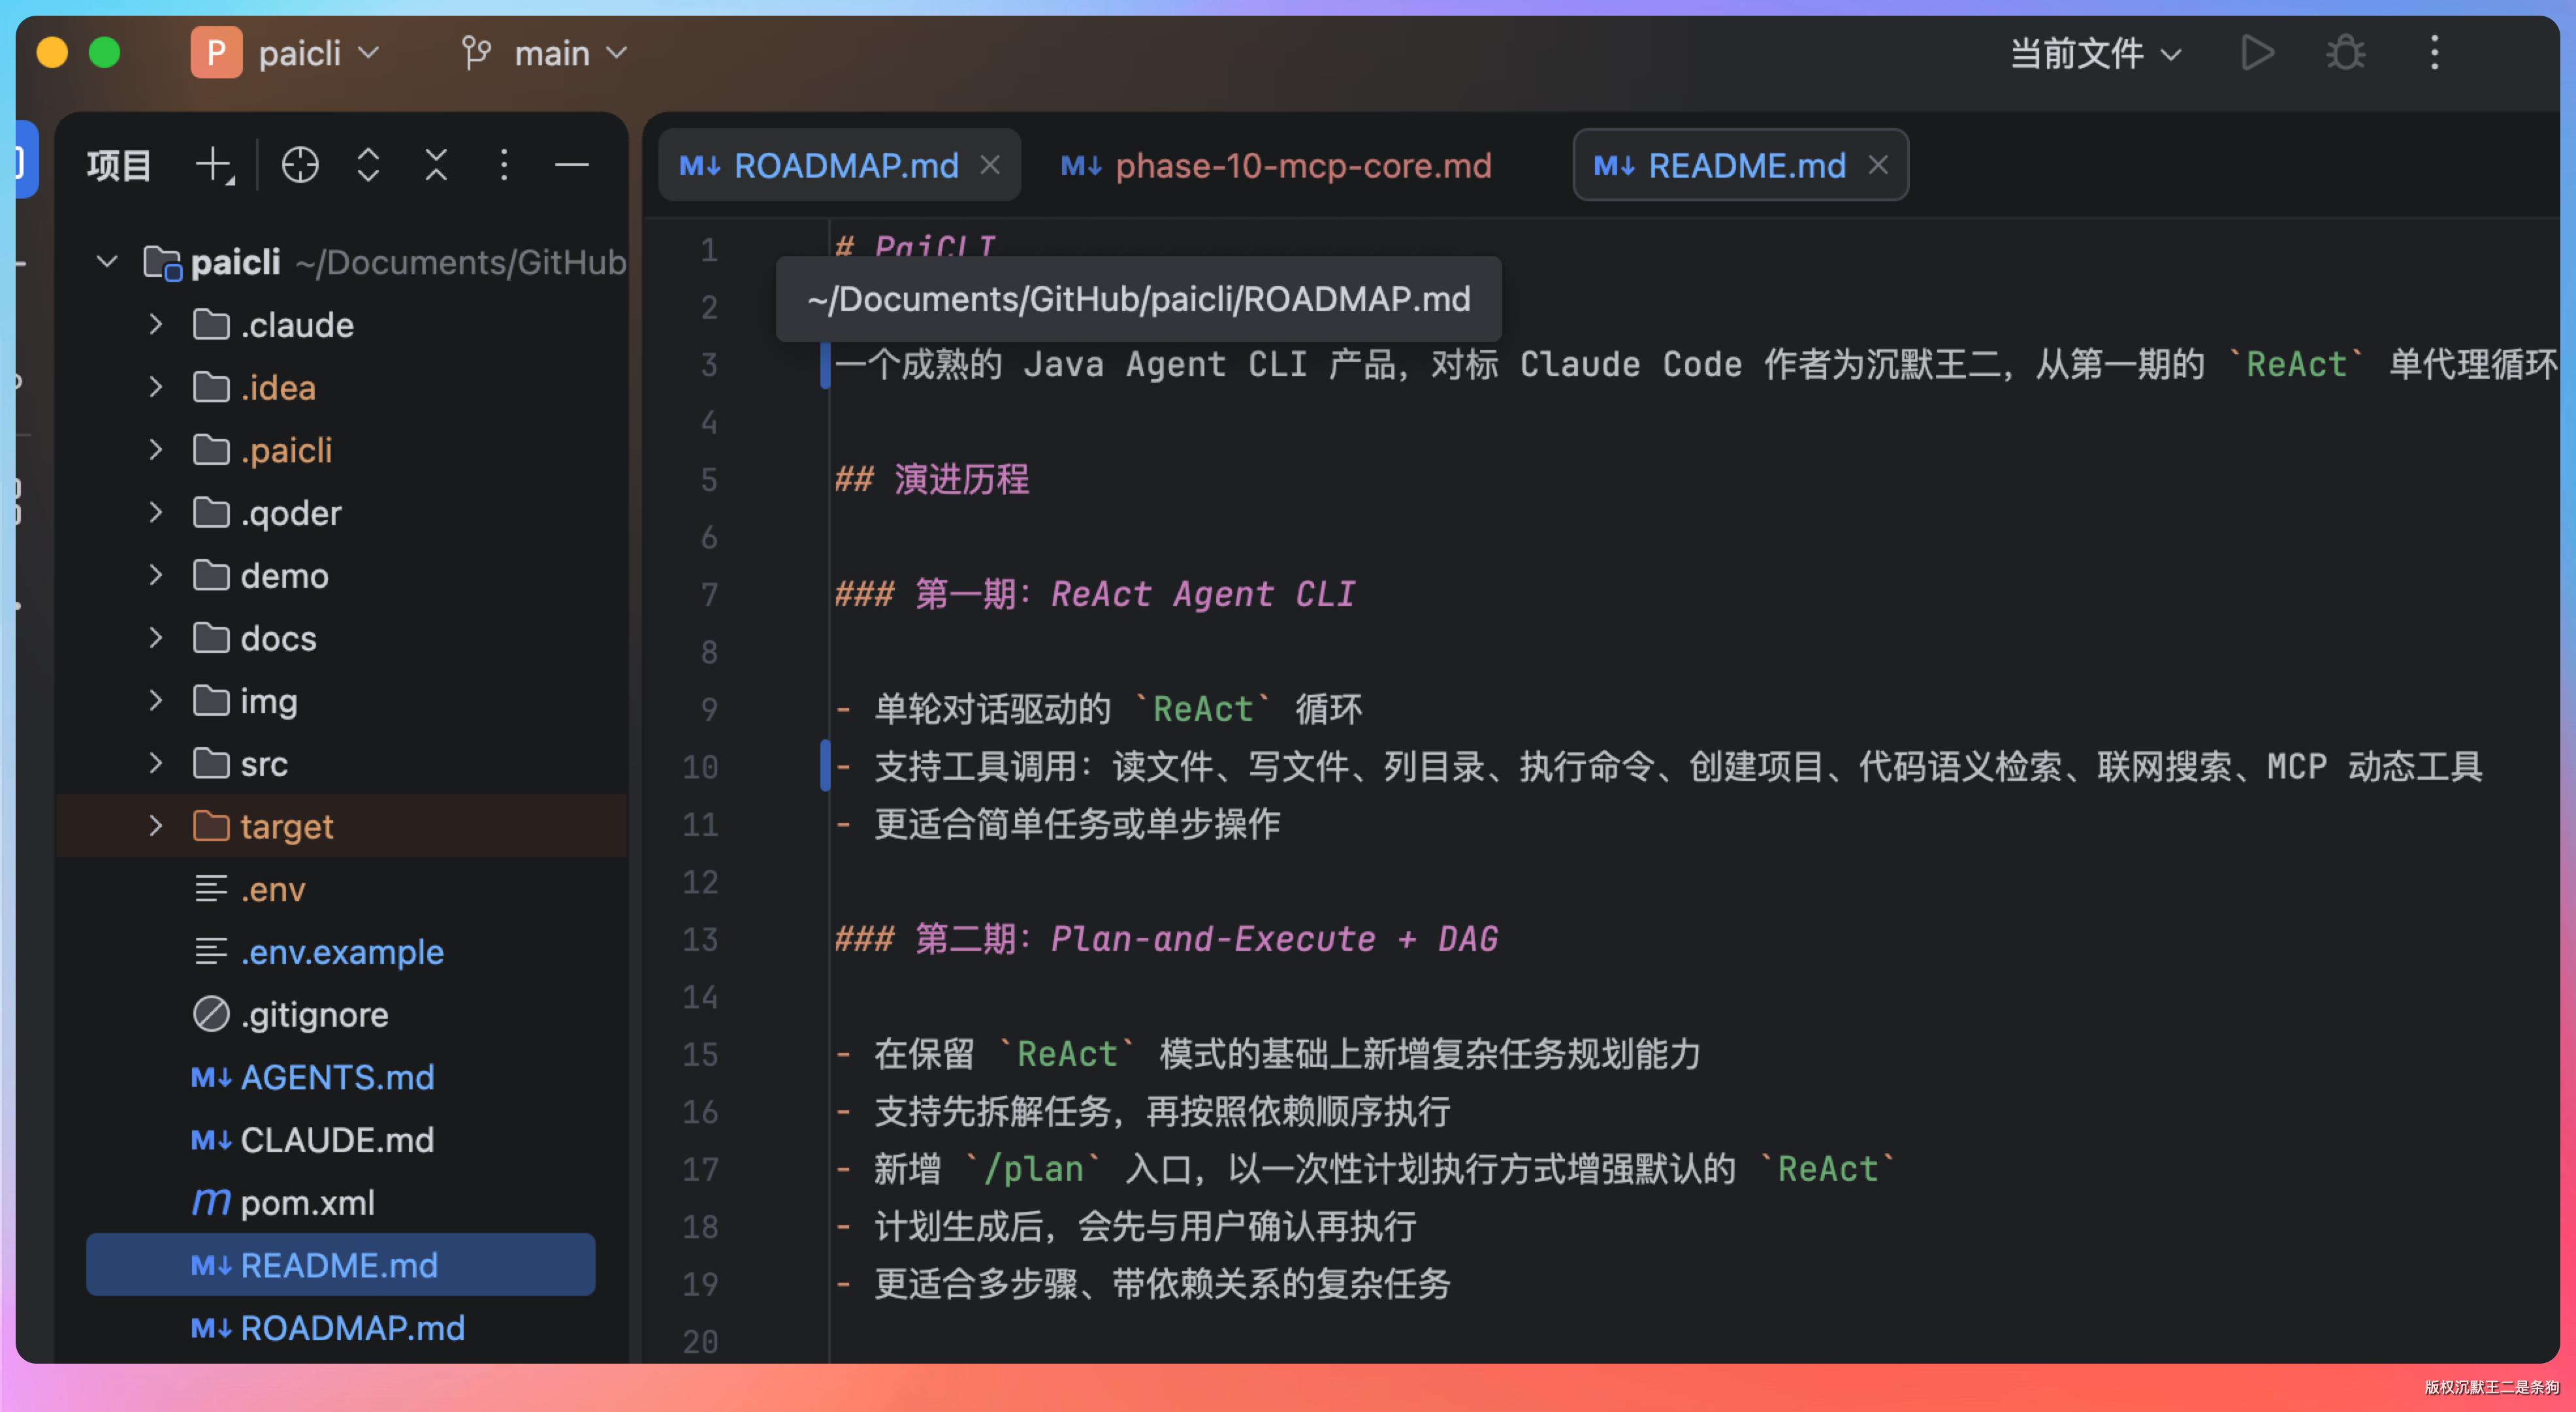Close the README.md tab
The image size is (2576, 1412).
[1878, 165]
